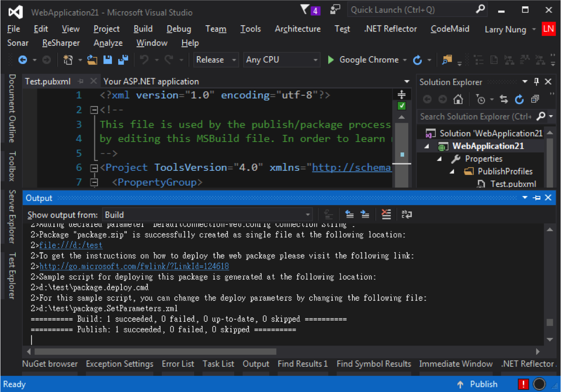Open the notifications flag icon
Image resolution: width=561 pixels, height=392 pixels.
pyautogui.click(x=305, y=9)
